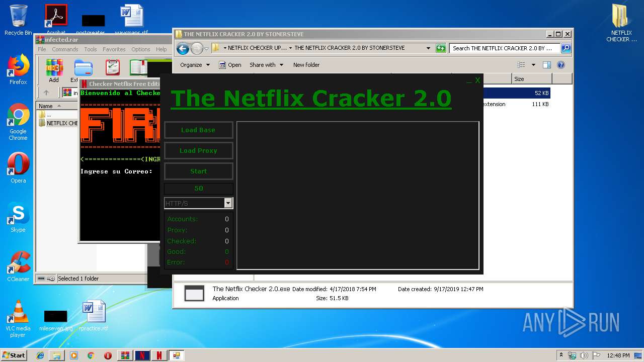This screenshot has height=362, width=644.
Task: Click the Load Base button
Action: point(199,130)
